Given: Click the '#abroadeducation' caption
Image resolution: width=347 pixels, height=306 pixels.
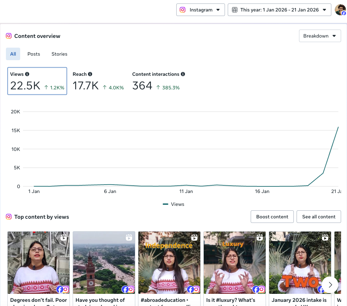Looking at the screenshot, I should (164, 300).
